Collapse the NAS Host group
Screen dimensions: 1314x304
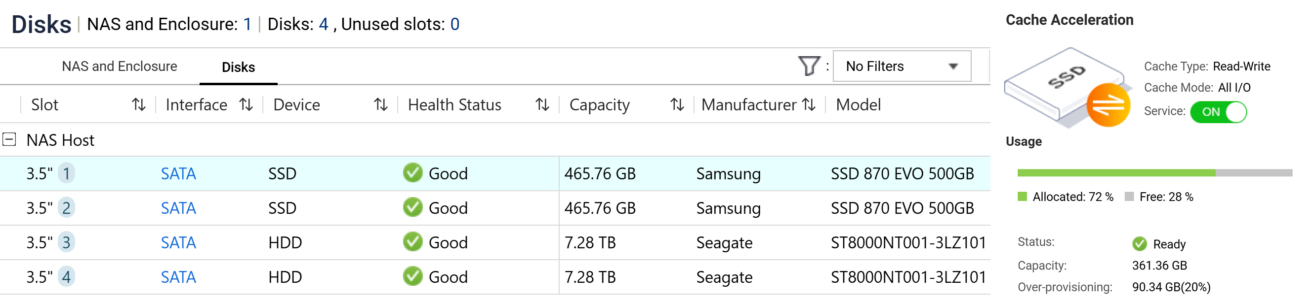(10, 140)
